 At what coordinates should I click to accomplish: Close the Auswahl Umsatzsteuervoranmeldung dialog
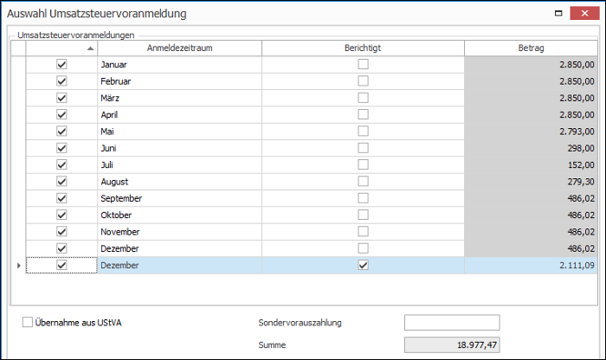click(584, 13)
